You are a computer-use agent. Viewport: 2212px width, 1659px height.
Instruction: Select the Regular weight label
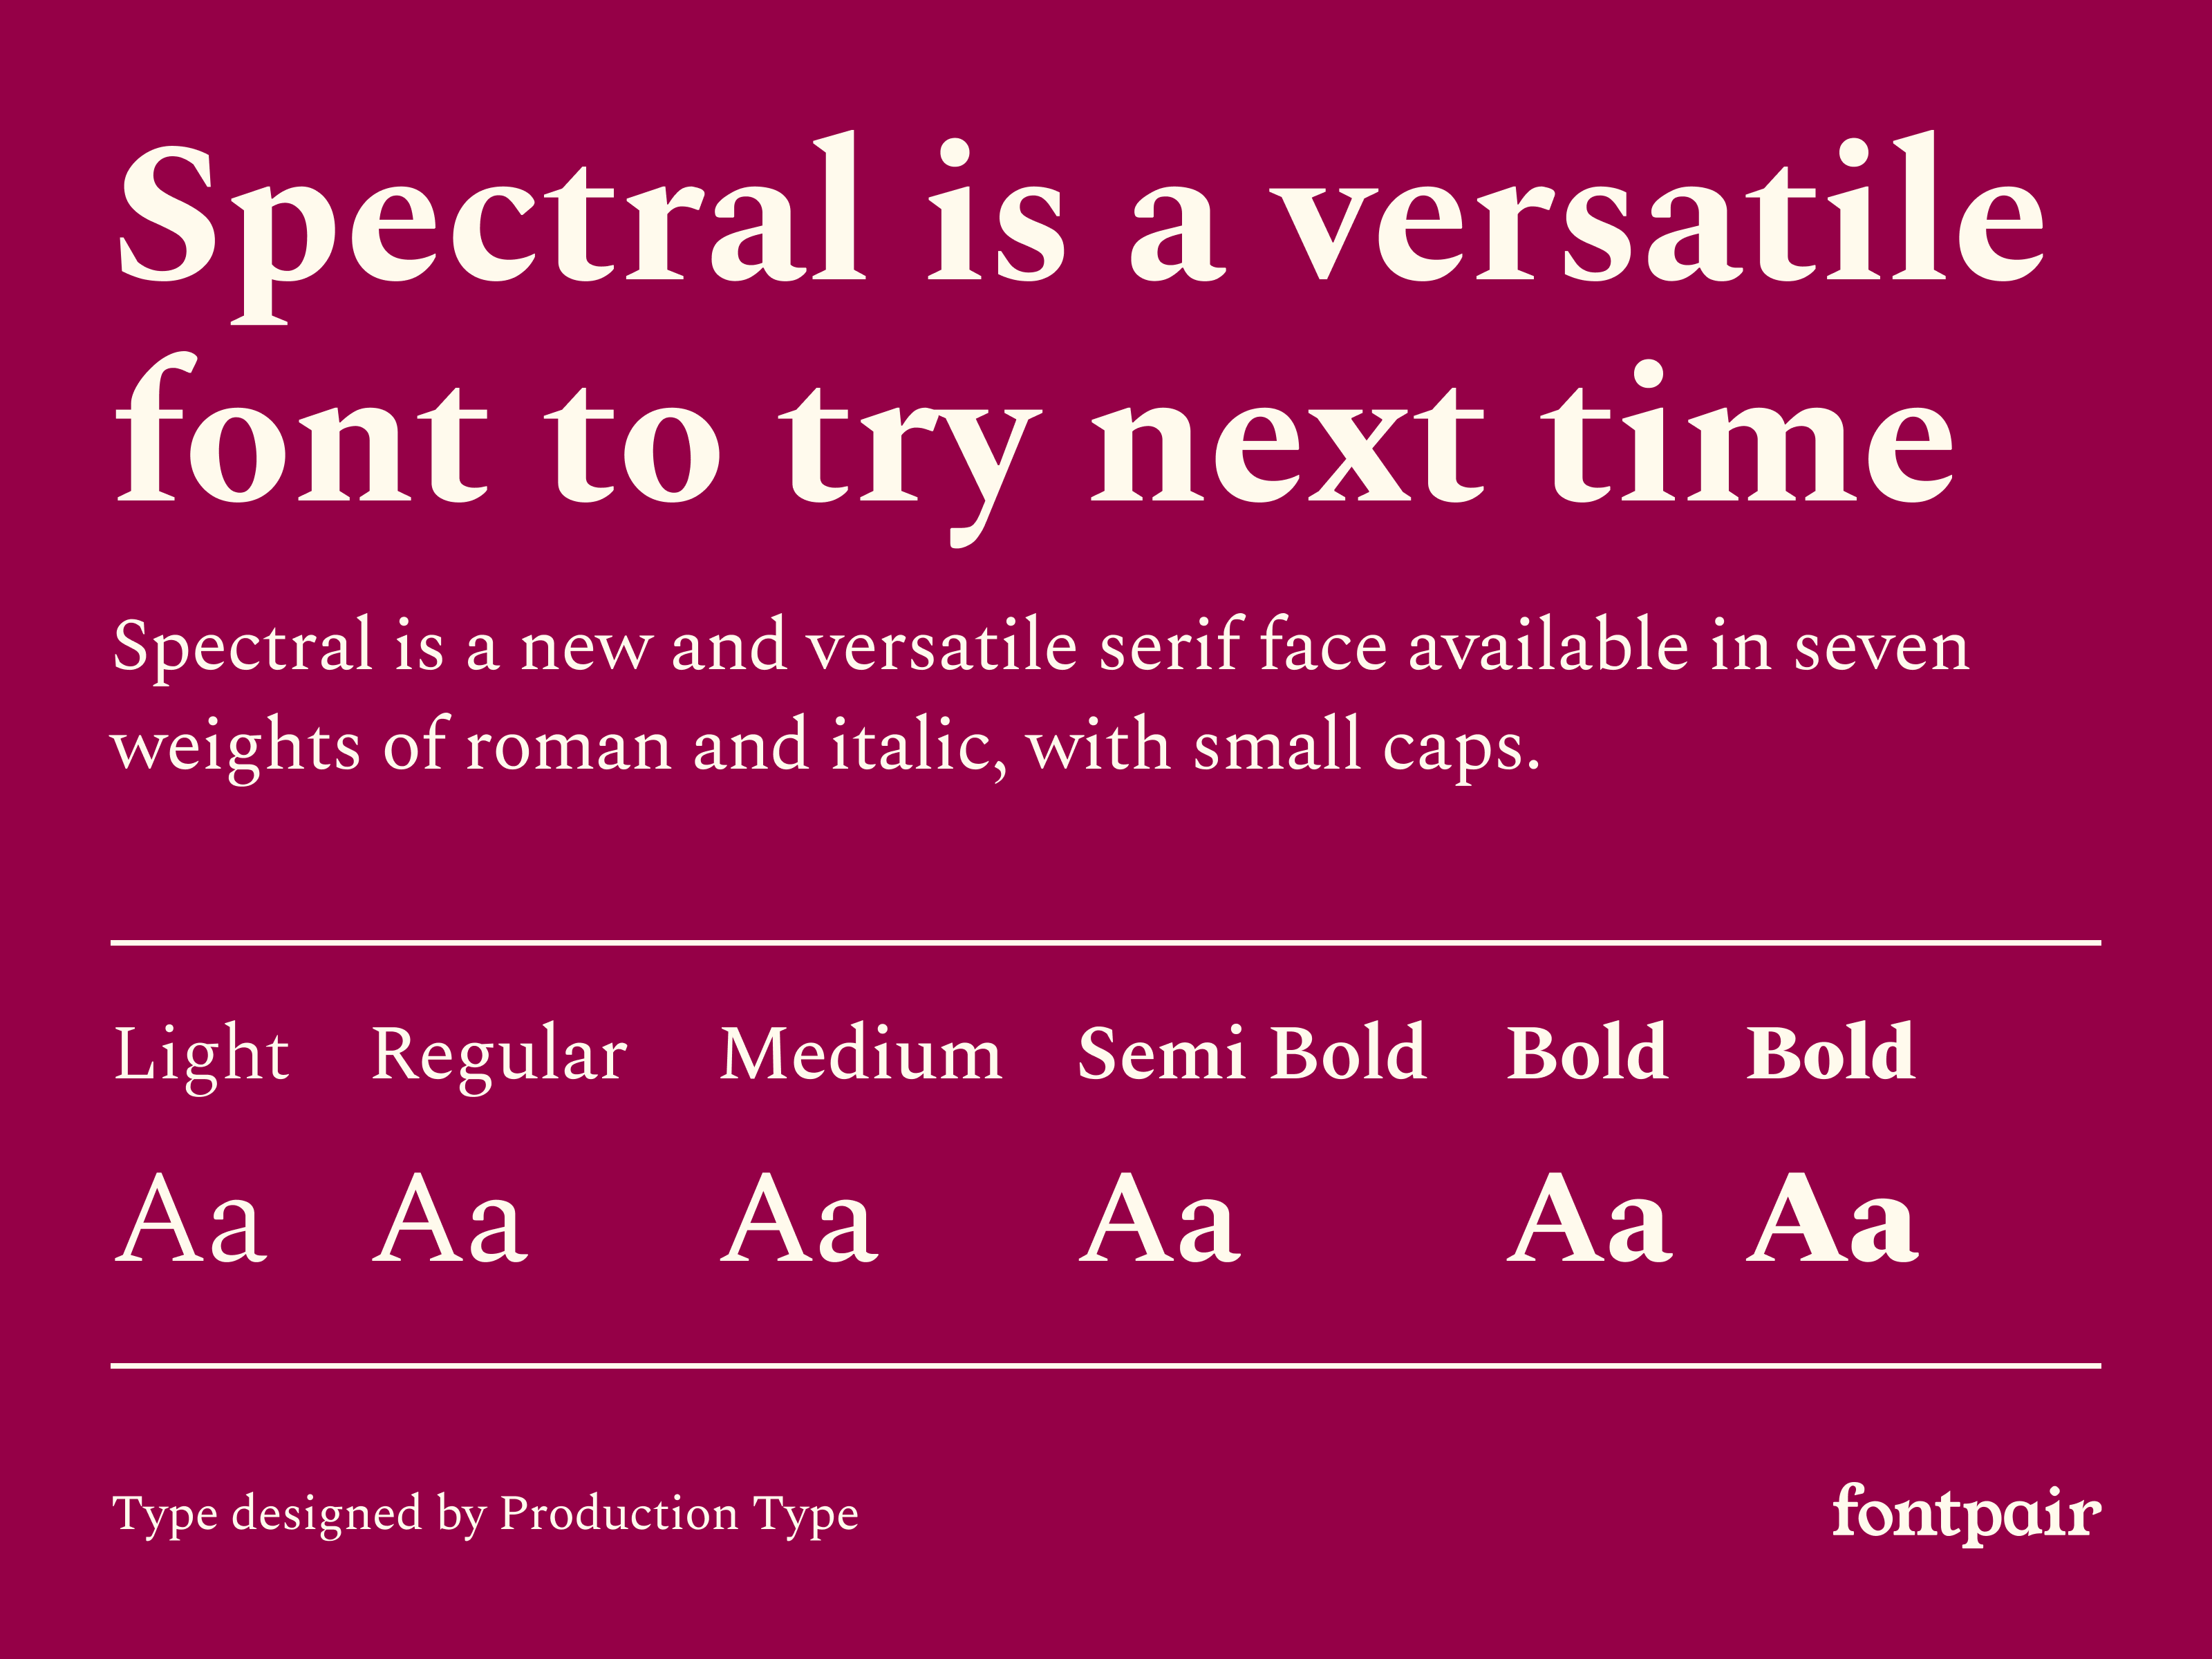pos(498,1054)
